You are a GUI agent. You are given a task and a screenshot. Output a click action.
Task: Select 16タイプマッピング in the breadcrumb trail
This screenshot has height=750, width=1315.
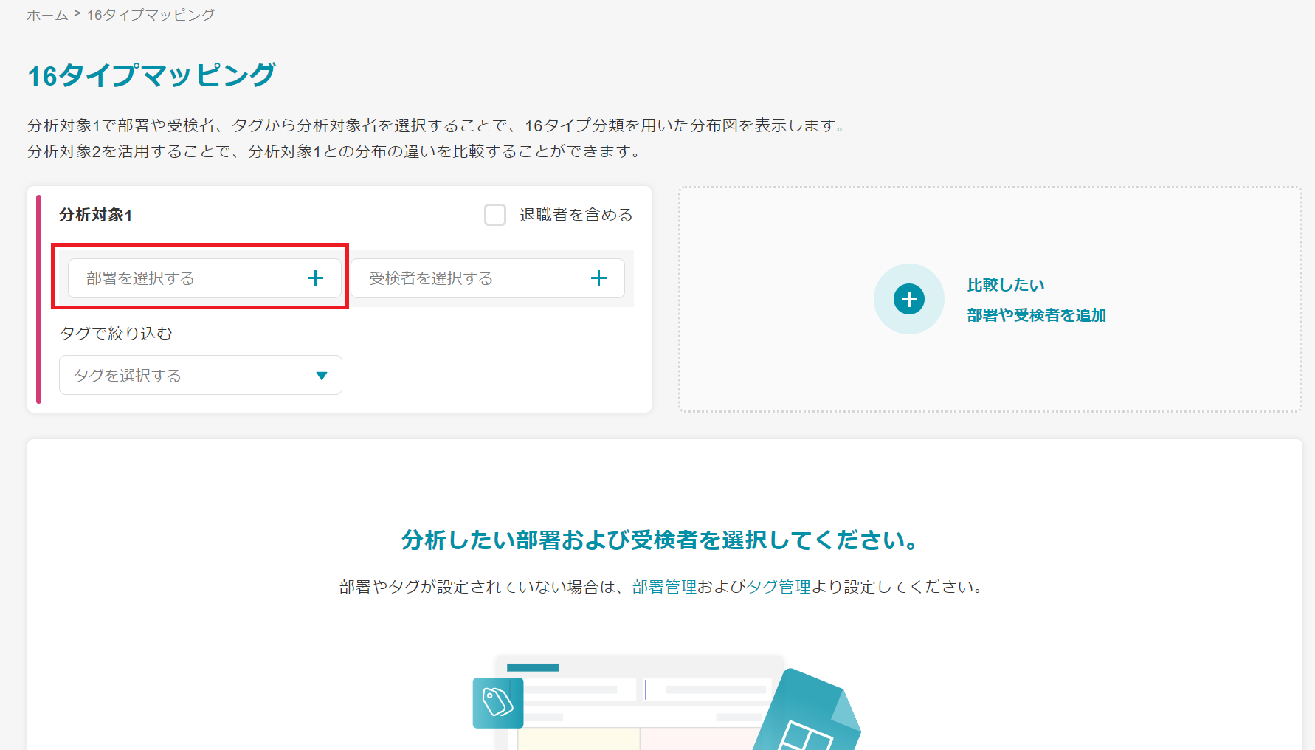tap(150, 14)
